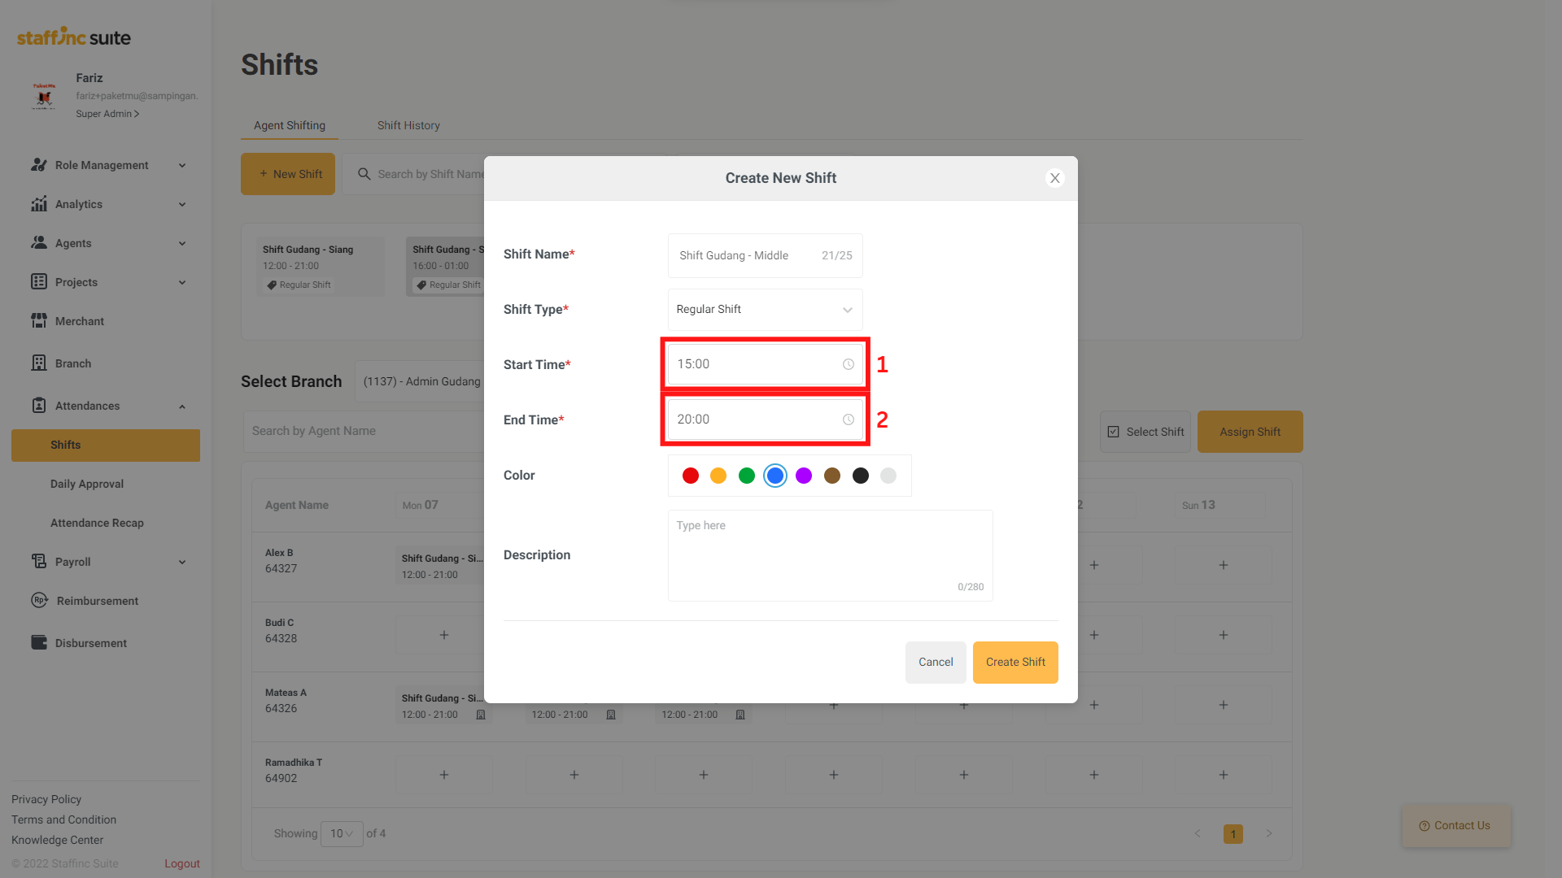The width and height of the screenshot is (1562, 878).
Task: Click the Create Shift button
Action: [x=1015, y=663]
